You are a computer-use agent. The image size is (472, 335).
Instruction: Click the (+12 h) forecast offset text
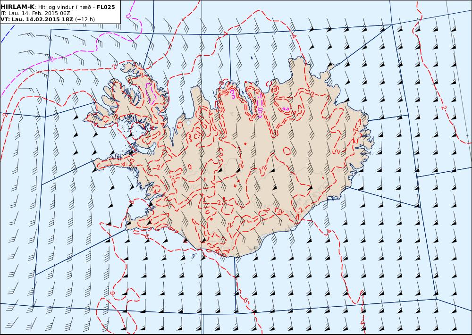(x=85, y=19)
